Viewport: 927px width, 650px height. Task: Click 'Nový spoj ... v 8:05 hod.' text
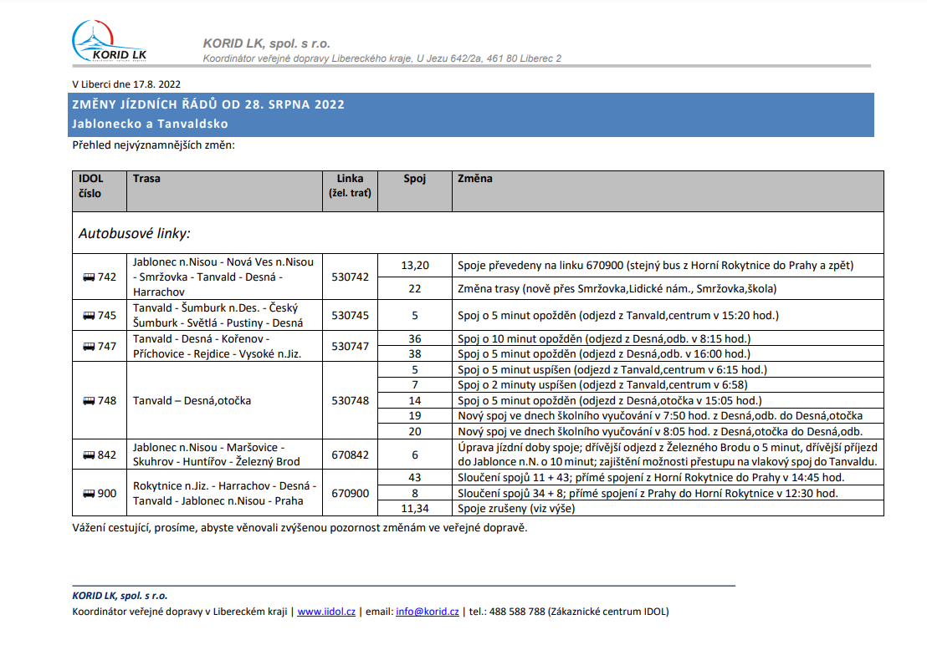click(x=660, y=432)
